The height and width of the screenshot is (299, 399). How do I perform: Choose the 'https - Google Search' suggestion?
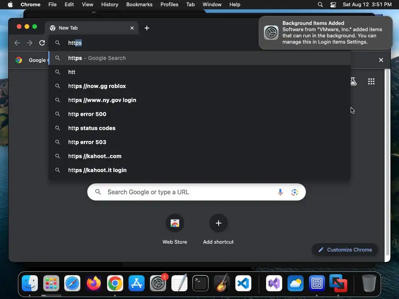point(200,58)
